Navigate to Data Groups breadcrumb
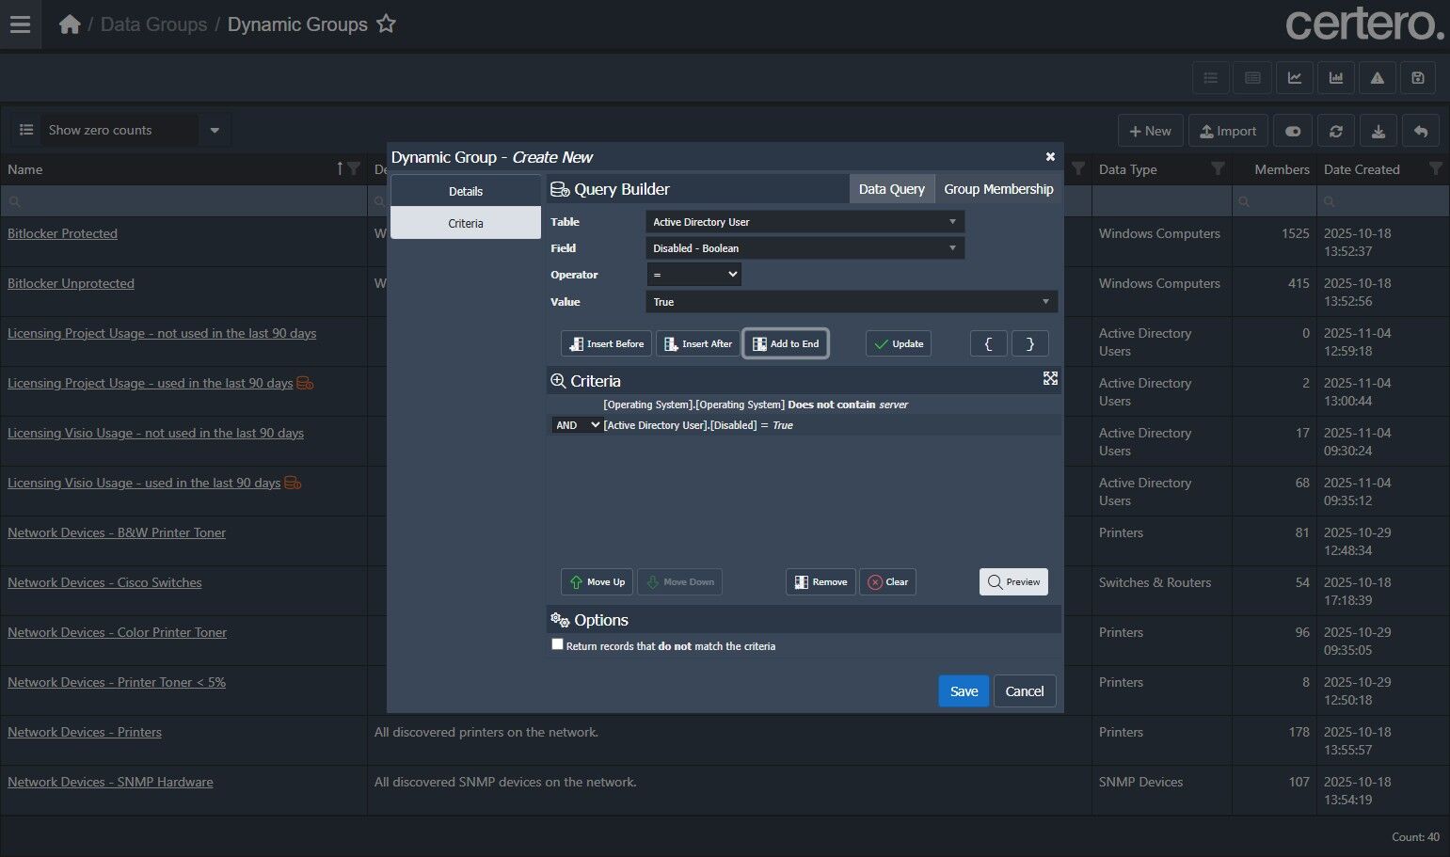Viewport: 1450px width, 857px height. (153, 24)
